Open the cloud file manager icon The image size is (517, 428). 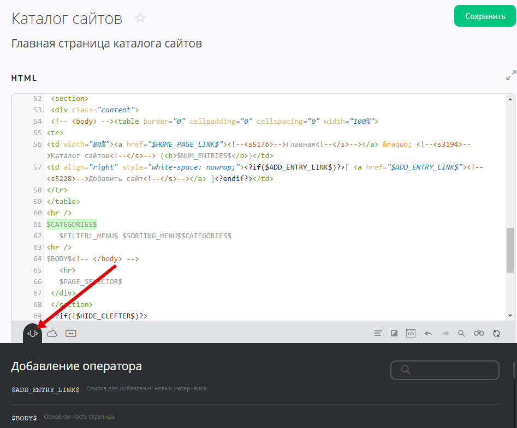[52, 334]
